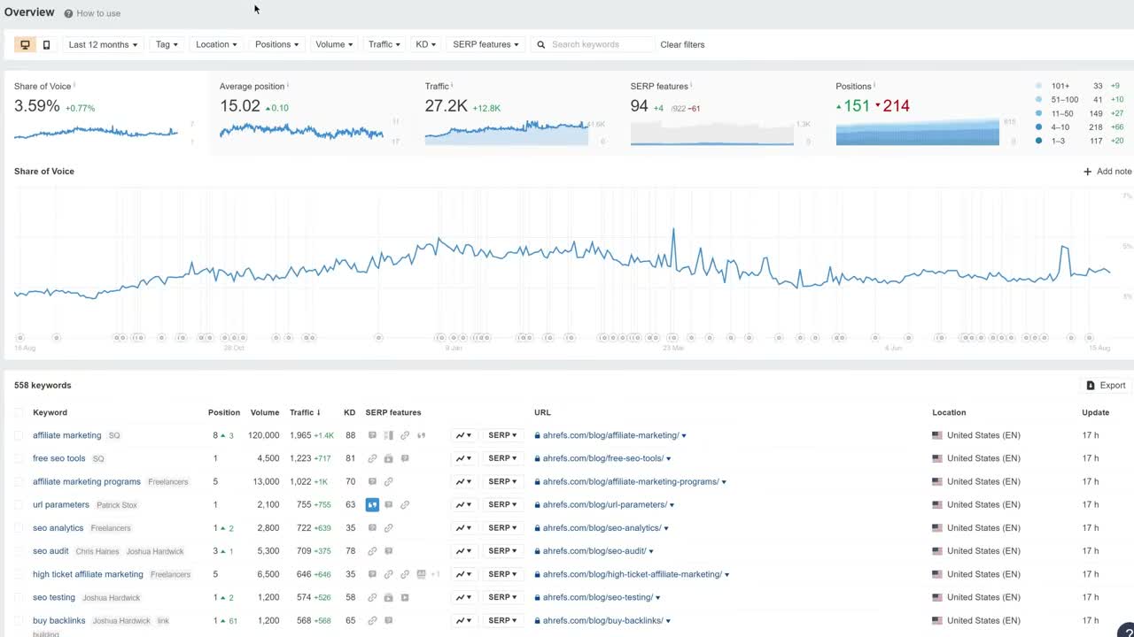This screenshot has width=1134, height=637.
Task: Click the video icon in seo testing row
Action: click(x=405, y=597)
